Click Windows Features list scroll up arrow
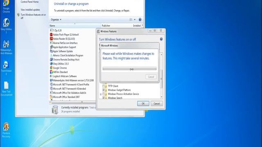The height and width of the screenshot is (147, 262). (x=161, y=54)
